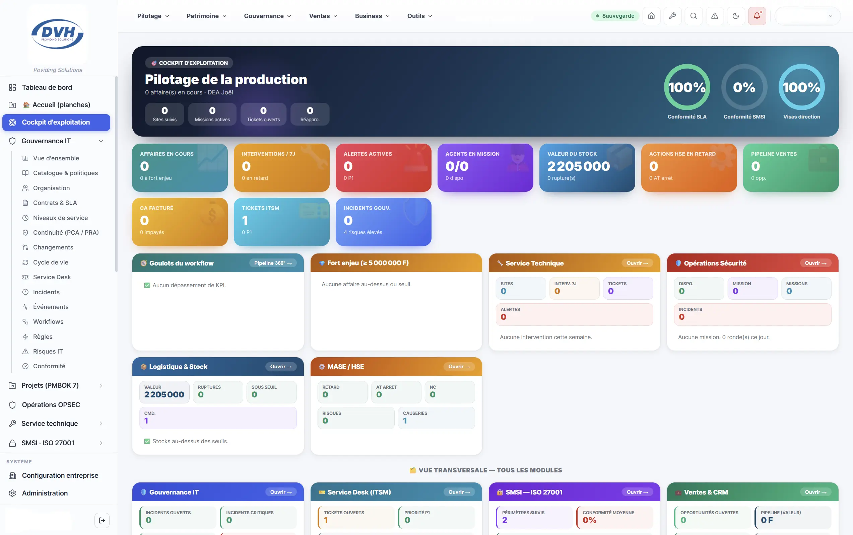Image resolution: width=853 pixels, height=535 pixels.
Task: Expand the SMSI · ISO 27001 chevron
Action: [101, 443]
